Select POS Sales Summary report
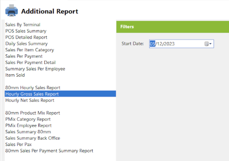The height and width of the screenshot is (161, 229). [x=26, y=31]
